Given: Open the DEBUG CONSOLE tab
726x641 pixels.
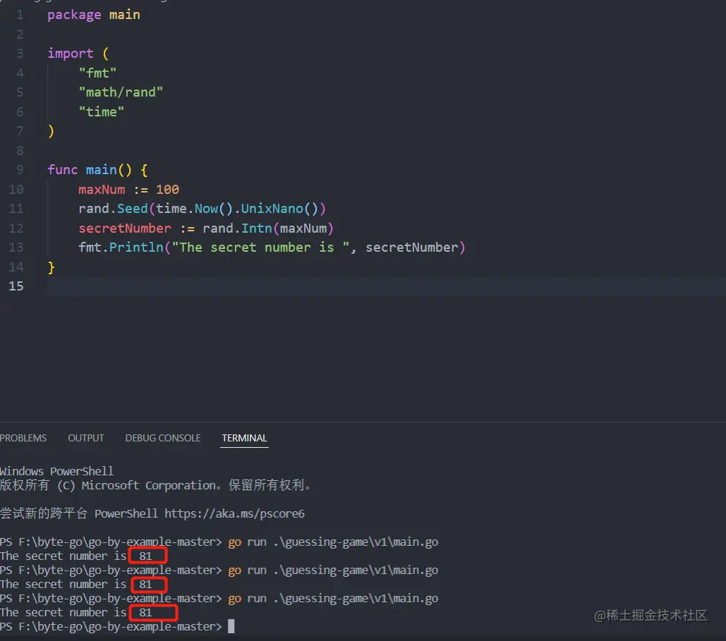Looking at the screenshot, I should click(163, 438).
